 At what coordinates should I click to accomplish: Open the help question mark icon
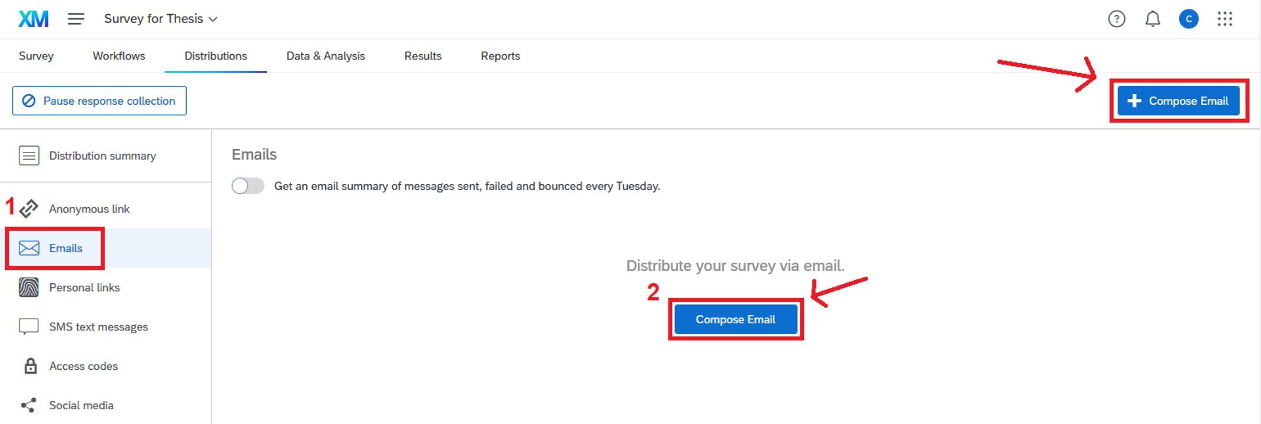tap(1116, 19)
